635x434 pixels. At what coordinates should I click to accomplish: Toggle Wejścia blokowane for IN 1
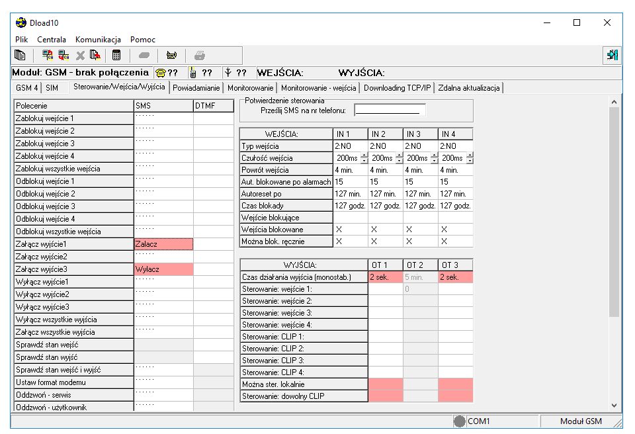click(339, 229)
